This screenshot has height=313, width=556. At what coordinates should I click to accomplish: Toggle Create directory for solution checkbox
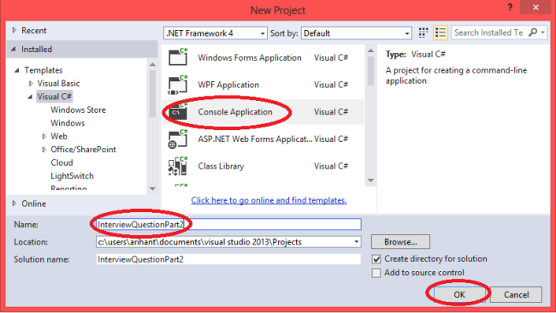click(x=376, y=259)
